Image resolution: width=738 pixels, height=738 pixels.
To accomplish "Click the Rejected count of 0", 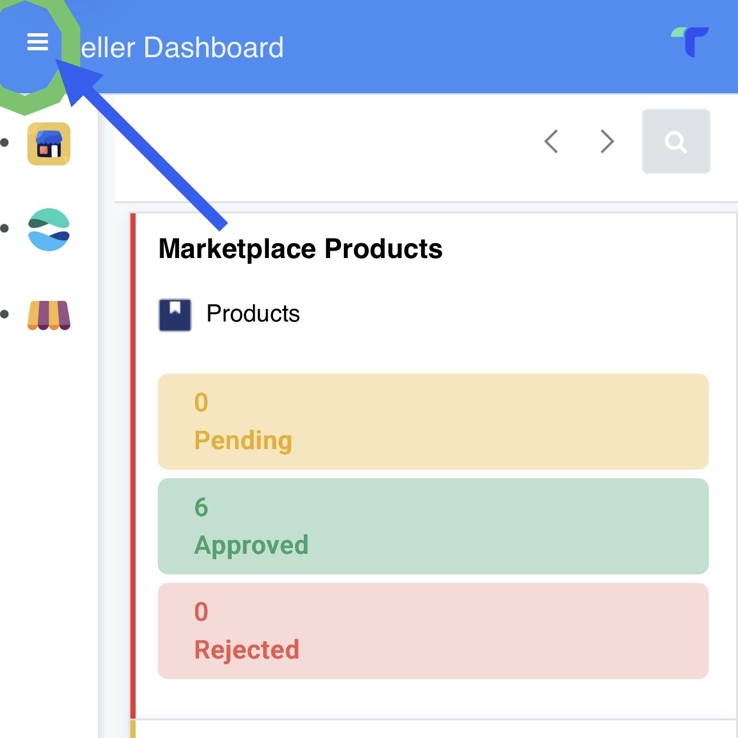I will click(201, 612).
